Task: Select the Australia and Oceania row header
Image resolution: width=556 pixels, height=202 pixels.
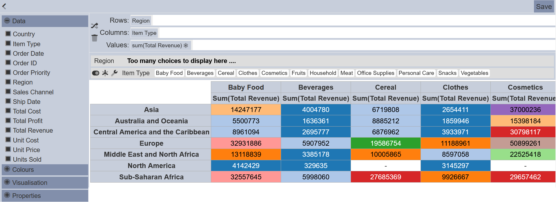Action: 151,121
